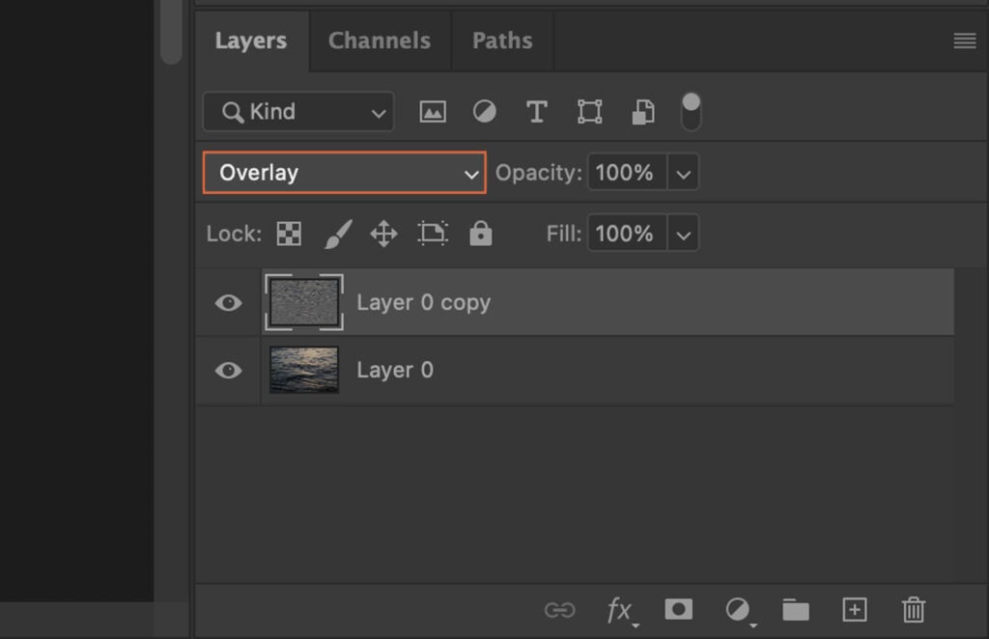Image resolution: width=989 pixels, height=639 pixels.
Task: Create a new adjustment layer
Action: pyautogui.click(x=737, y=609)
